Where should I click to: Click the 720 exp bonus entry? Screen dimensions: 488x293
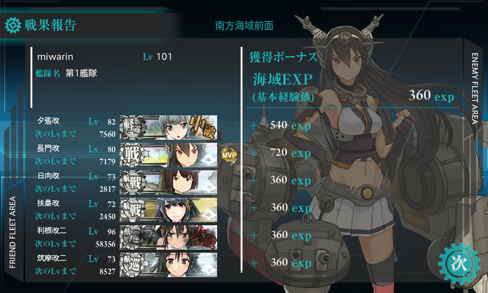pyautogui.click(x=290, y=153)
